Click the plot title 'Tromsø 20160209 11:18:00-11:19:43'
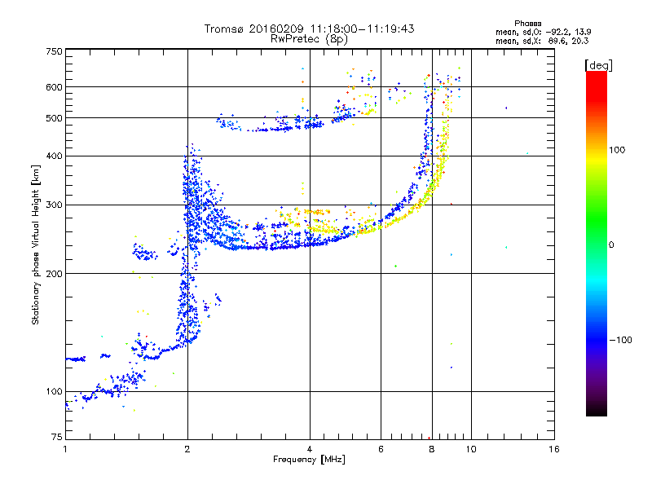This screenshot has height=489, width=652. 309,29
